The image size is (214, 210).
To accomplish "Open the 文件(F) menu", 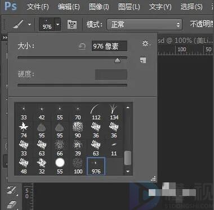I will point(38,7).
